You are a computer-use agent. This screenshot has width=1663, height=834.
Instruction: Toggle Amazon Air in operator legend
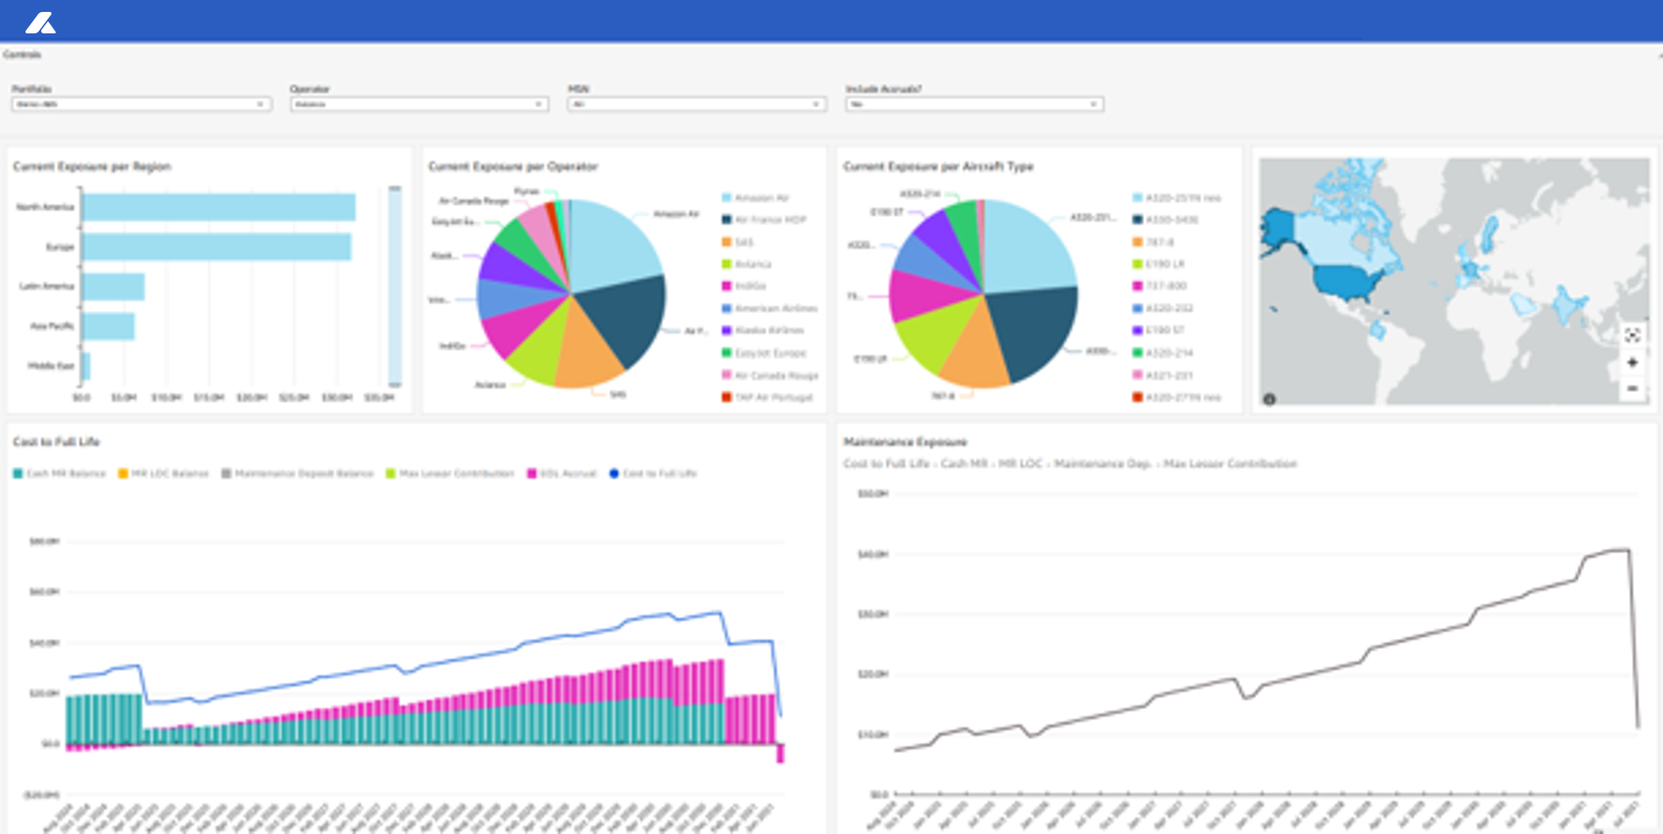click(755, 198)
